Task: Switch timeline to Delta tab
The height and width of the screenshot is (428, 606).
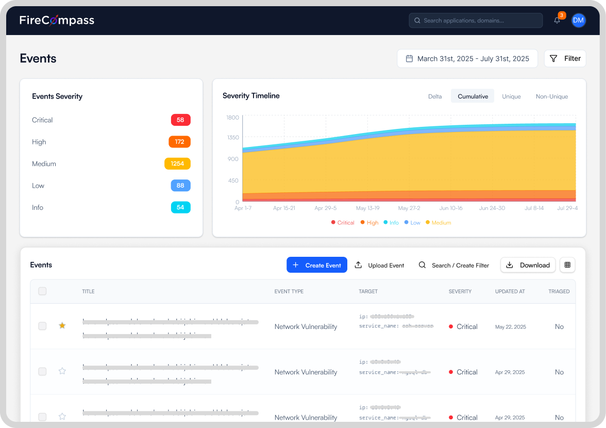Action: pyautogui.click(x=435, y=96)
